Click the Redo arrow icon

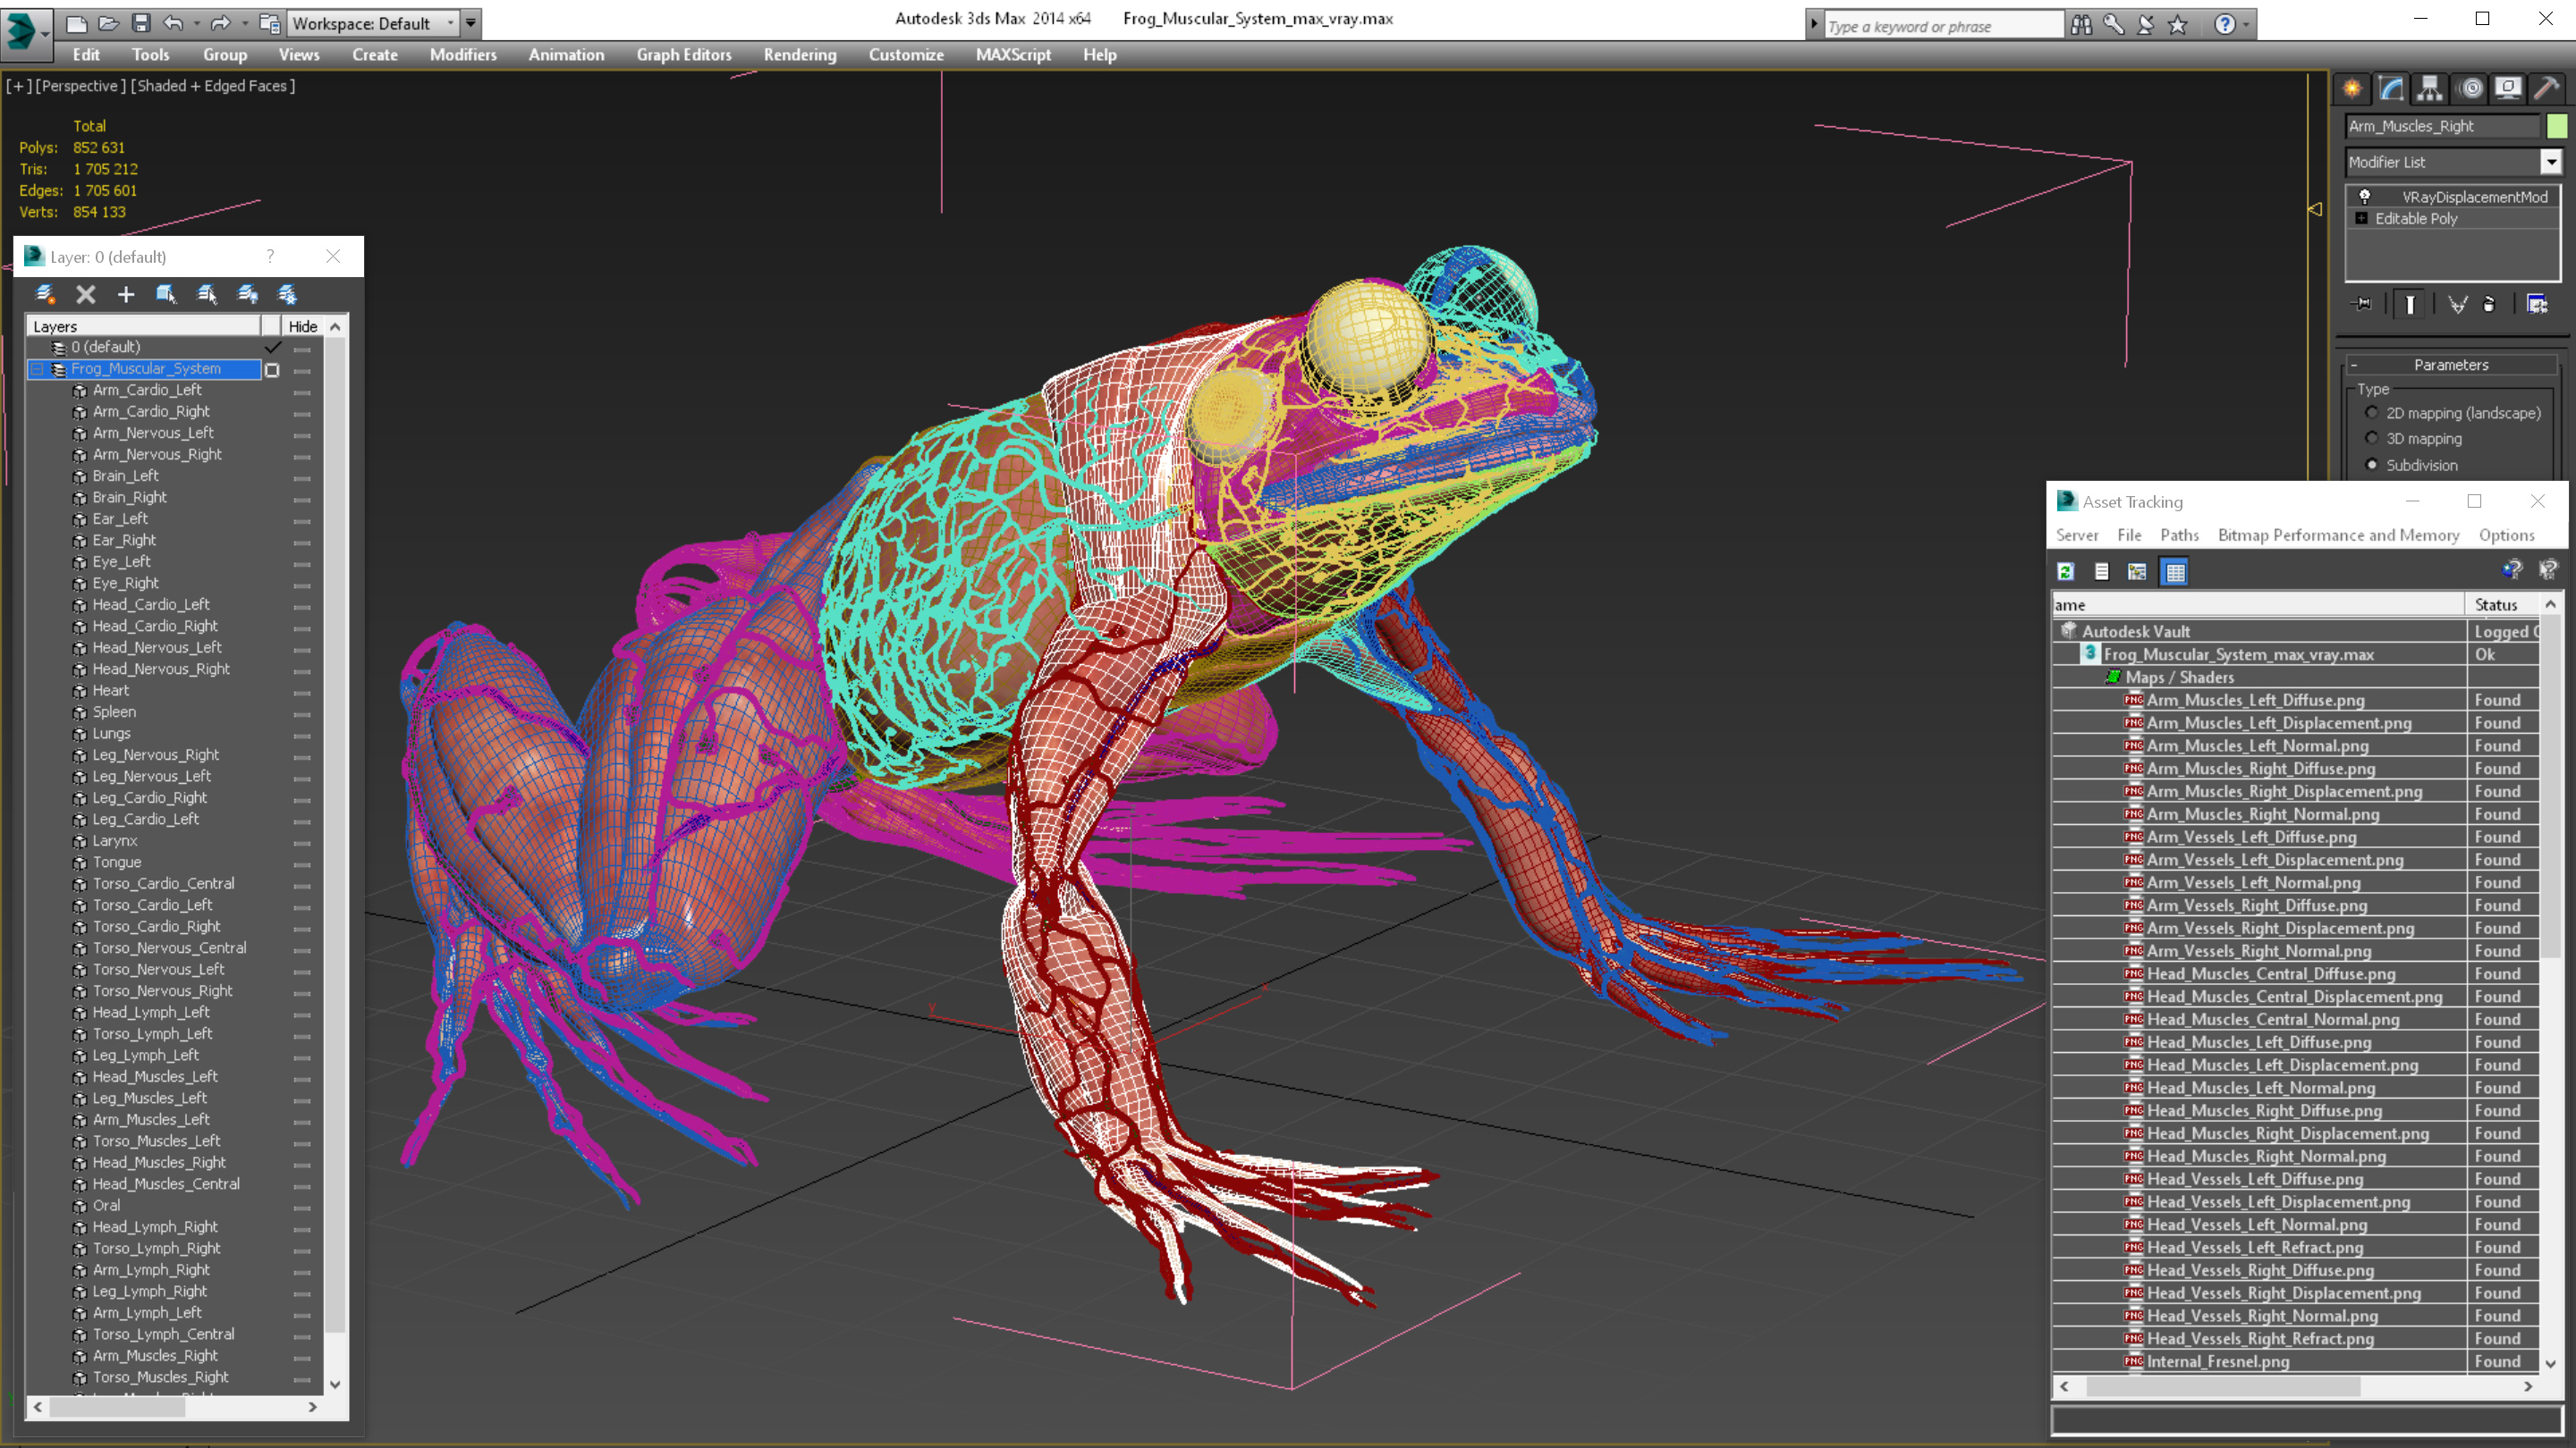[x=221, y=23]
